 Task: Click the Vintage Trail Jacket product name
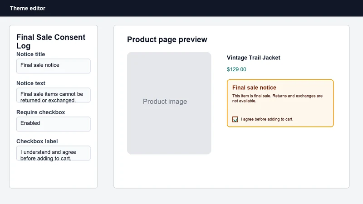pos(254,58)
